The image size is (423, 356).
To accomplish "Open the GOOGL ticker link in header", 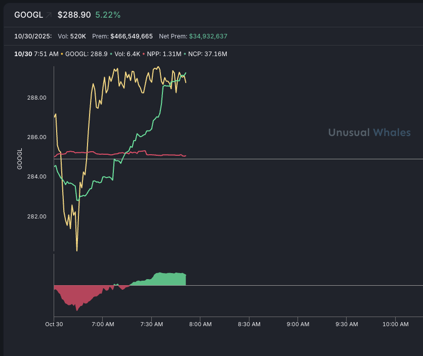I will click(x=28, y=15).
